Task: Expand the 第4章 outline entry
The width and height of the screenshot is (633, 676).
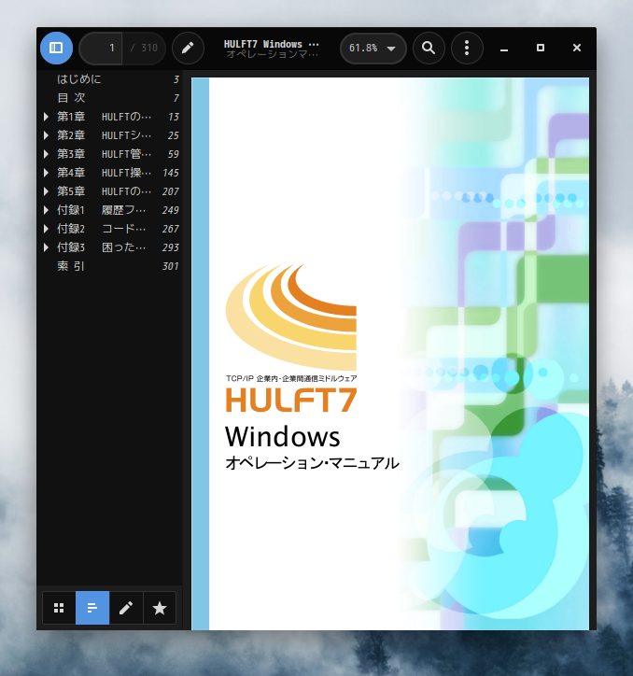Action: coord(46,173)
